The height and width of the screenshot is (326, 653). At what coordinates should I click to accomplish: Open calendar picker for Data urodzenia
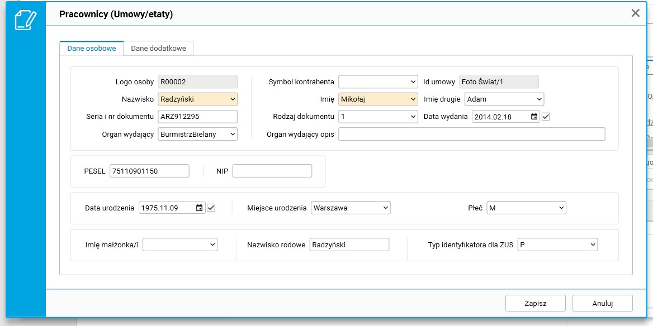click(x=200, y=208)
